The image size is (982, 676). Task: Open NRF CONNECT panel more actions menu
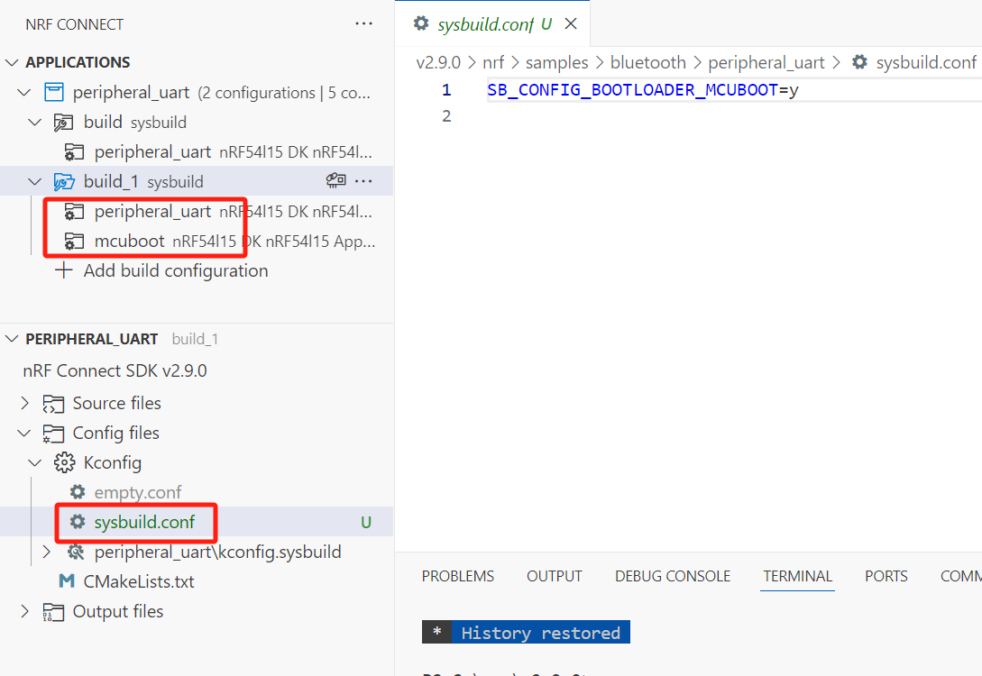[x=364, y=24]
